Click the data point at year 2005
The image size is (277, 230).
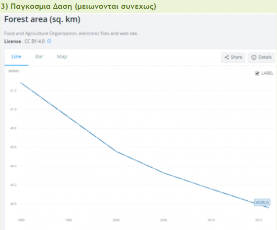coord(163,173)
